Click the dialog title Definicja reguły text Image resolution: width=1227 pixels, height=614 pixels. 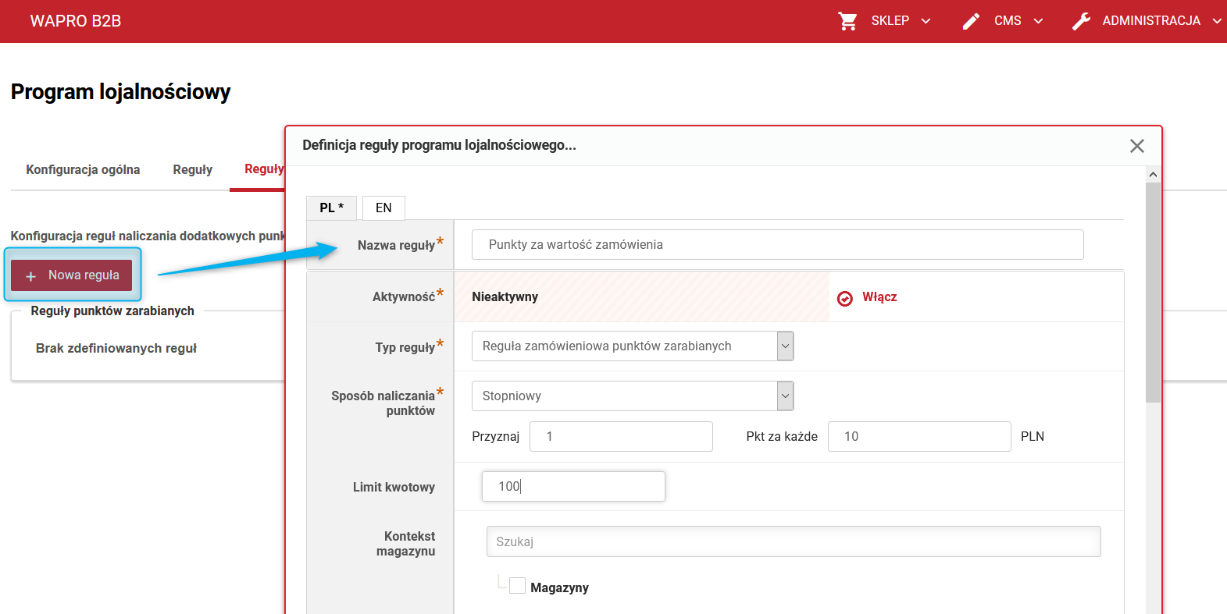tap(439, 145)
